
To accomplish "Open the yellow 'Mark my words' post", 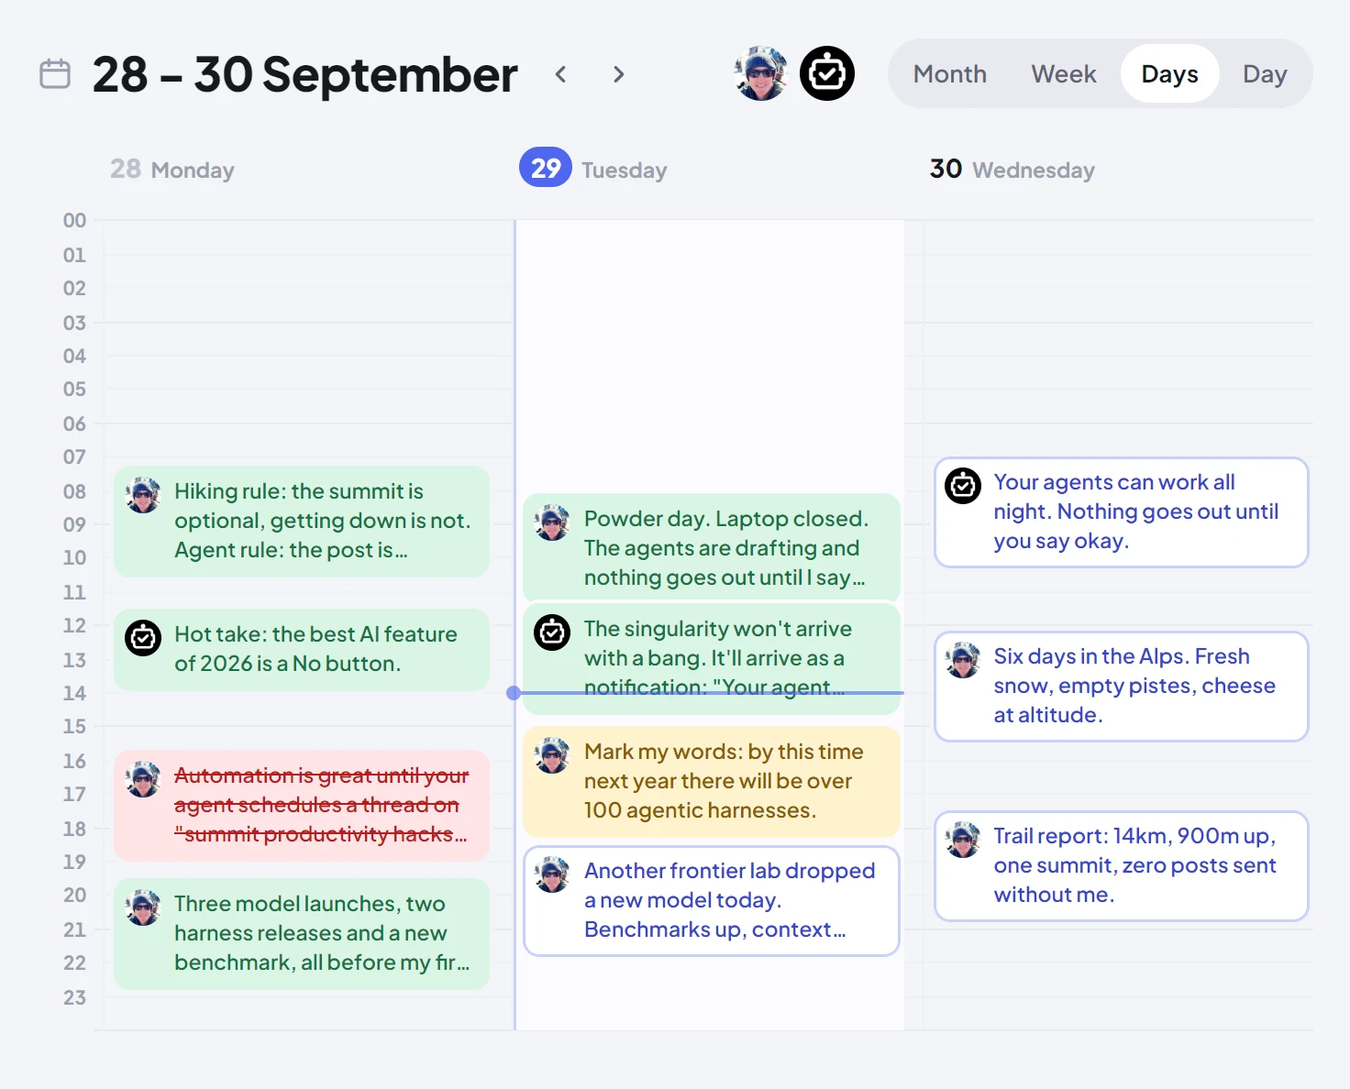I will [712, 781].
